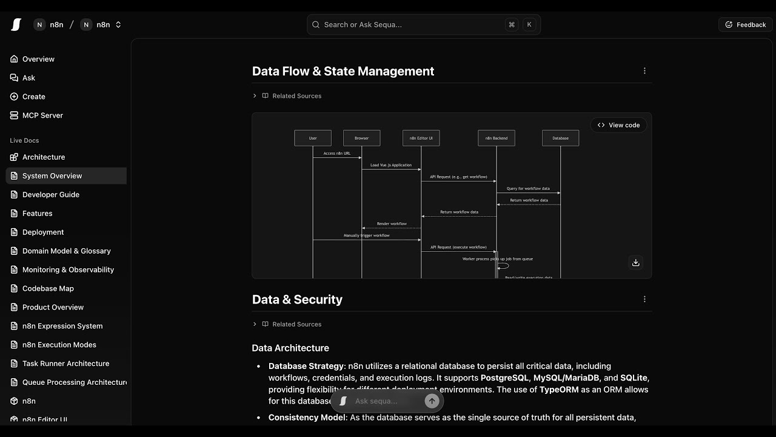This screenshot has width=776, height=437.
Task: Click the Data & Security heading
Action: pos(297,299)
